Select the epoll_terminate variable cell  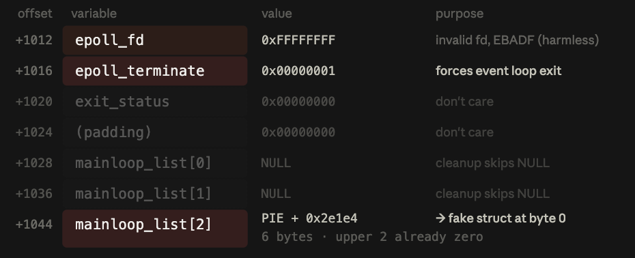point(155,71)
